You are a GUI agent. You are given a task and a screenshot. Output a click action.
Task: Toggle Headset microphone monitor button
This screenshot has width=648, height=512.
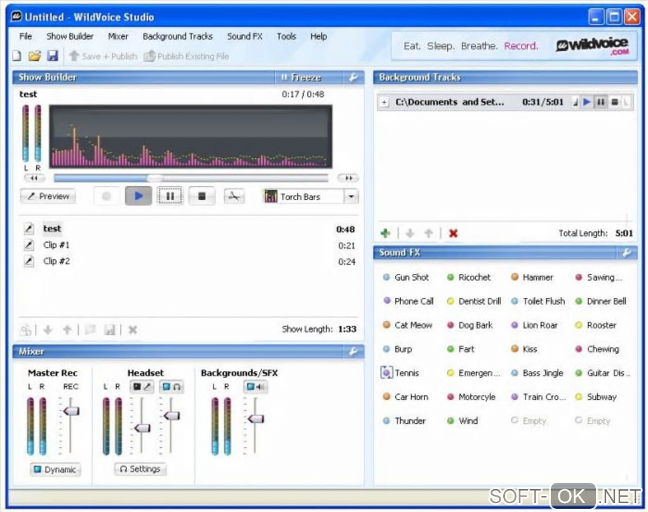[x=142, y=387]
